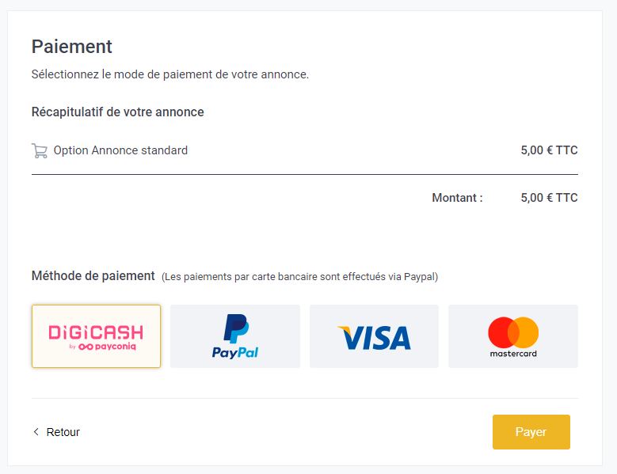This screenshot has height=474, width=617.
Task: Click the red and orange Mastercard circles
Action: (x=513, y=332)
